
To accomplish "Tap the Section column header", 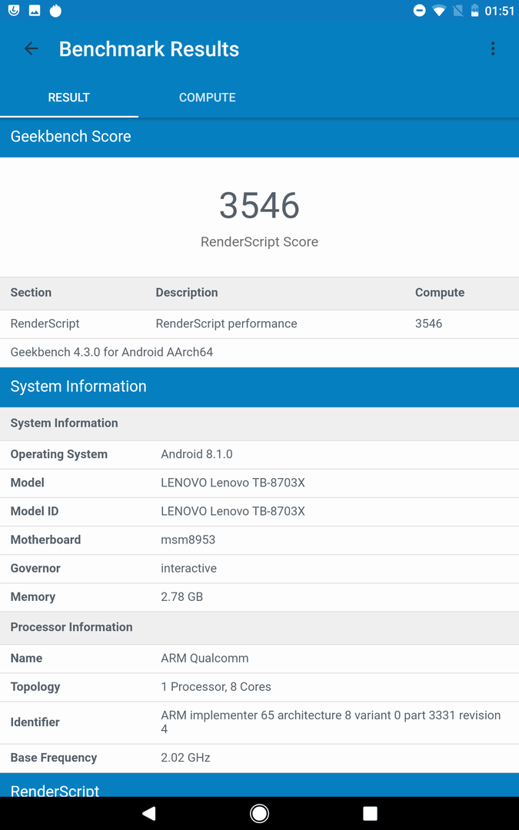I will point(31,293).
